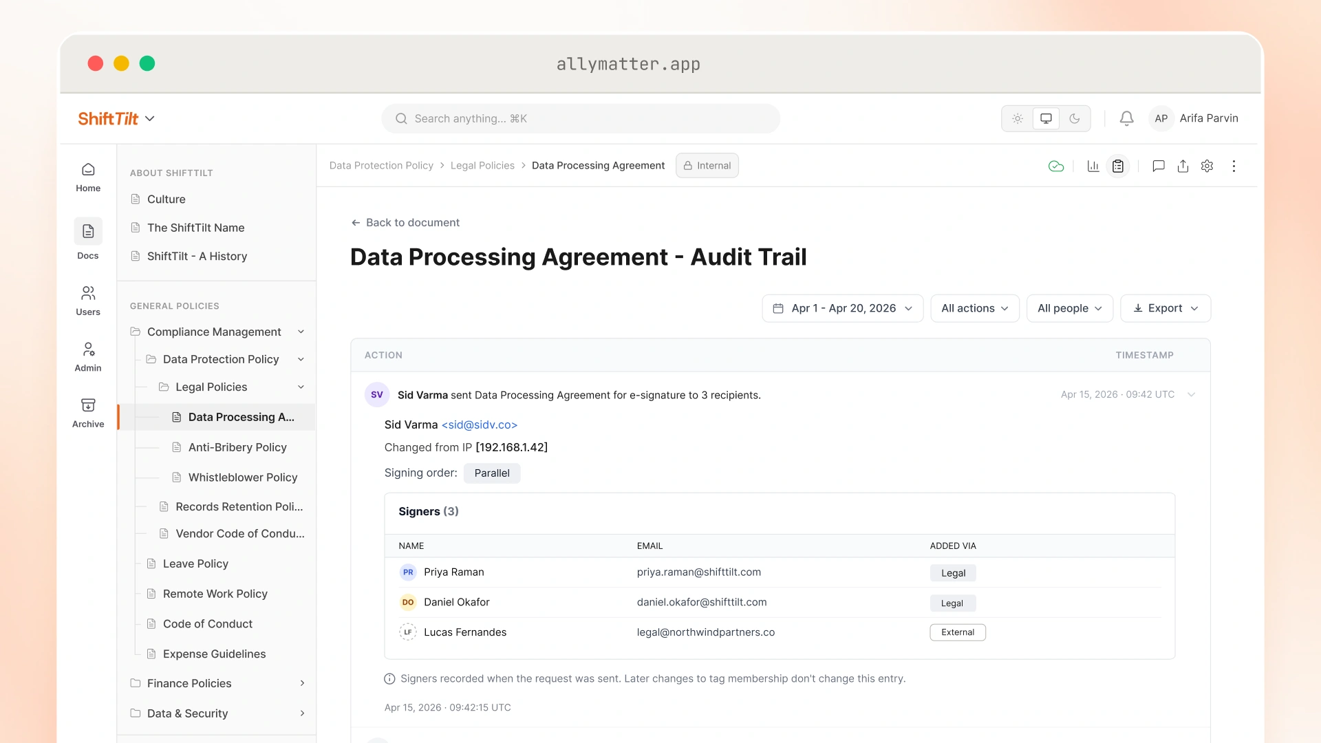Open the Apr 1 - Apr 20, 2026 date filter

tap(842, 308)
